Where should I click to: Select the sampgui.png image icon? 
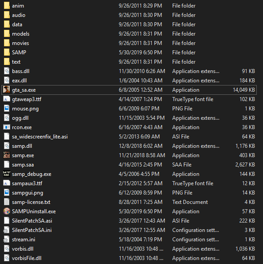[7, 192]
